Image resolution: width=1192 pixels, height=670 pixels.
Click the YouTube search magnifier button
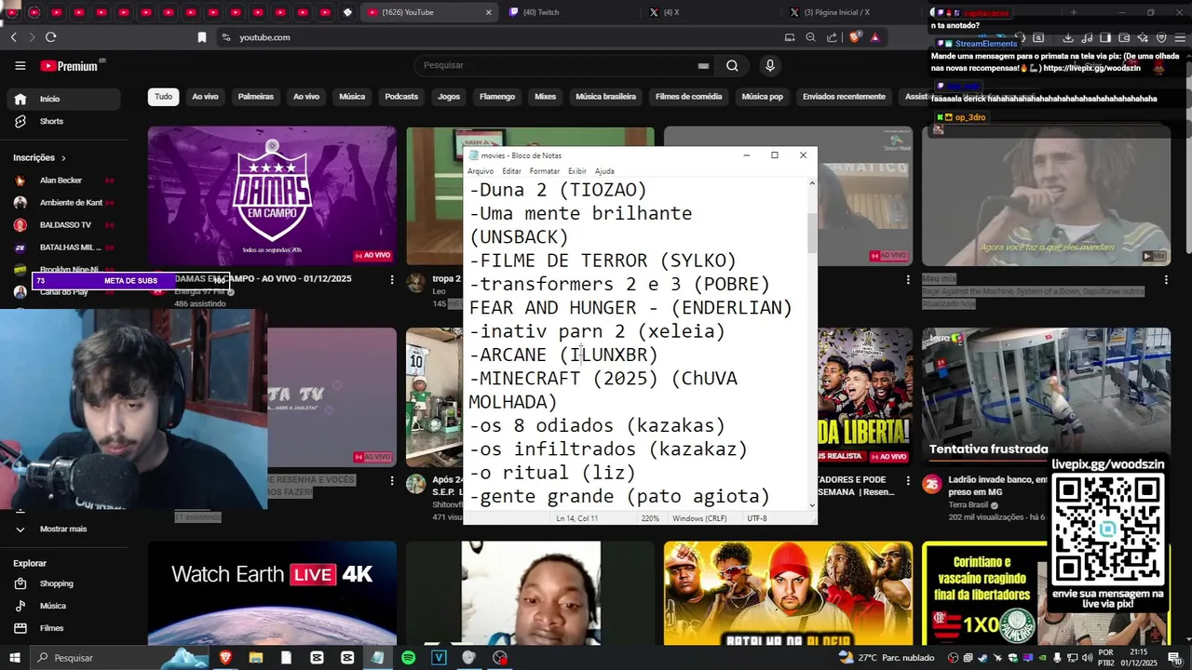[x=732, y=65]
